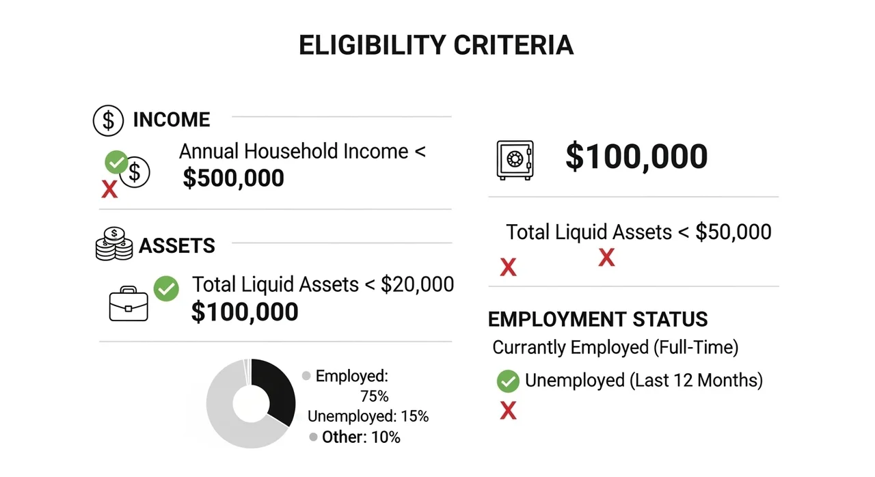Click the dollar coin icon under the green check
This screenshot has height=477, width=875.
(x=135, y=173)
